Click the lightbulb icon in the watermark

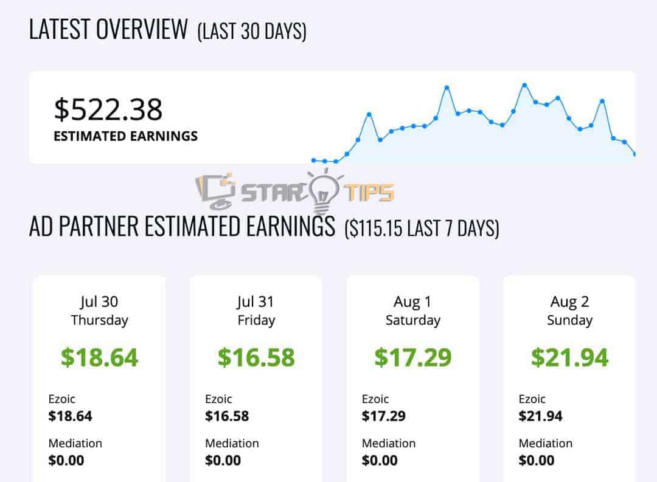pyautogui.click(x=324, y=191)
